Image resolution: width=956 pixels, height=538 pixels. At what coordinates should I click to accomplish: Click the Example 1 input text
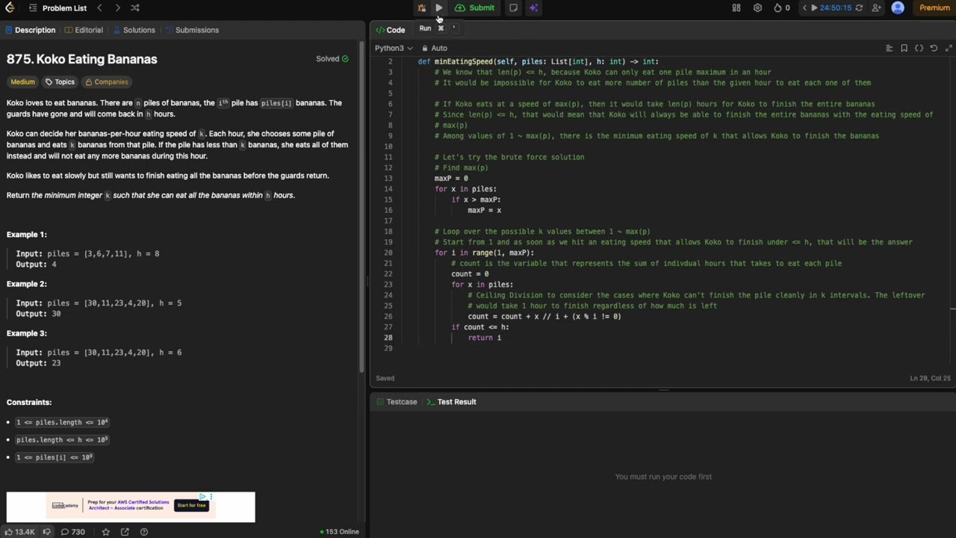coord(87,254)
